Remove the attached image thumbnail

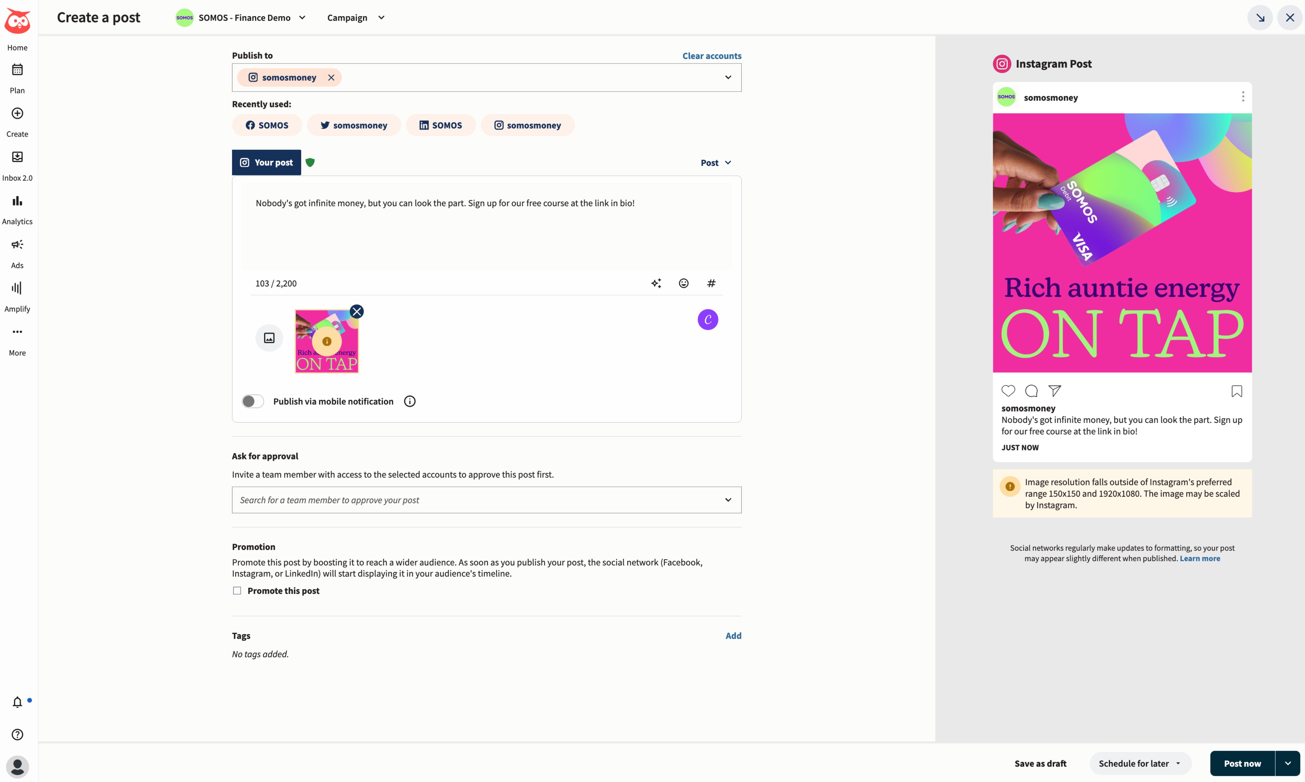[x=357, y=311]
